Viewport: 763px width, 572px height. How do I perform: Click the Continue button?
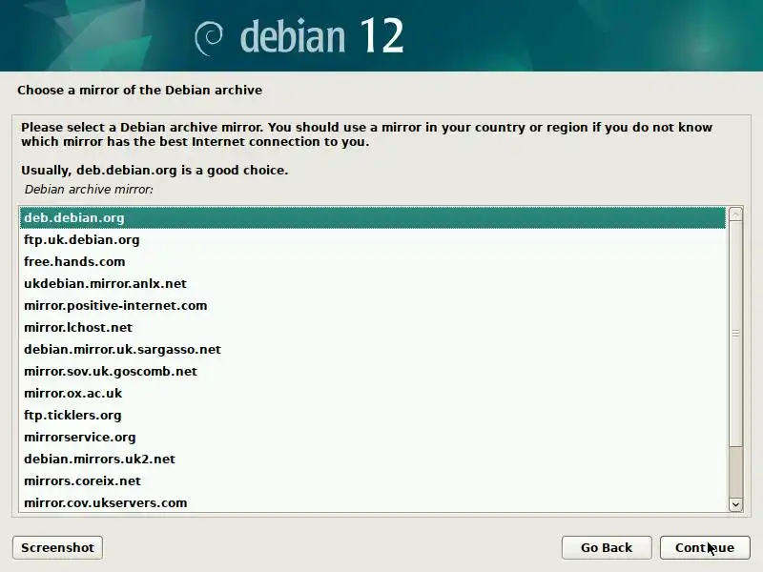point(705,547)
